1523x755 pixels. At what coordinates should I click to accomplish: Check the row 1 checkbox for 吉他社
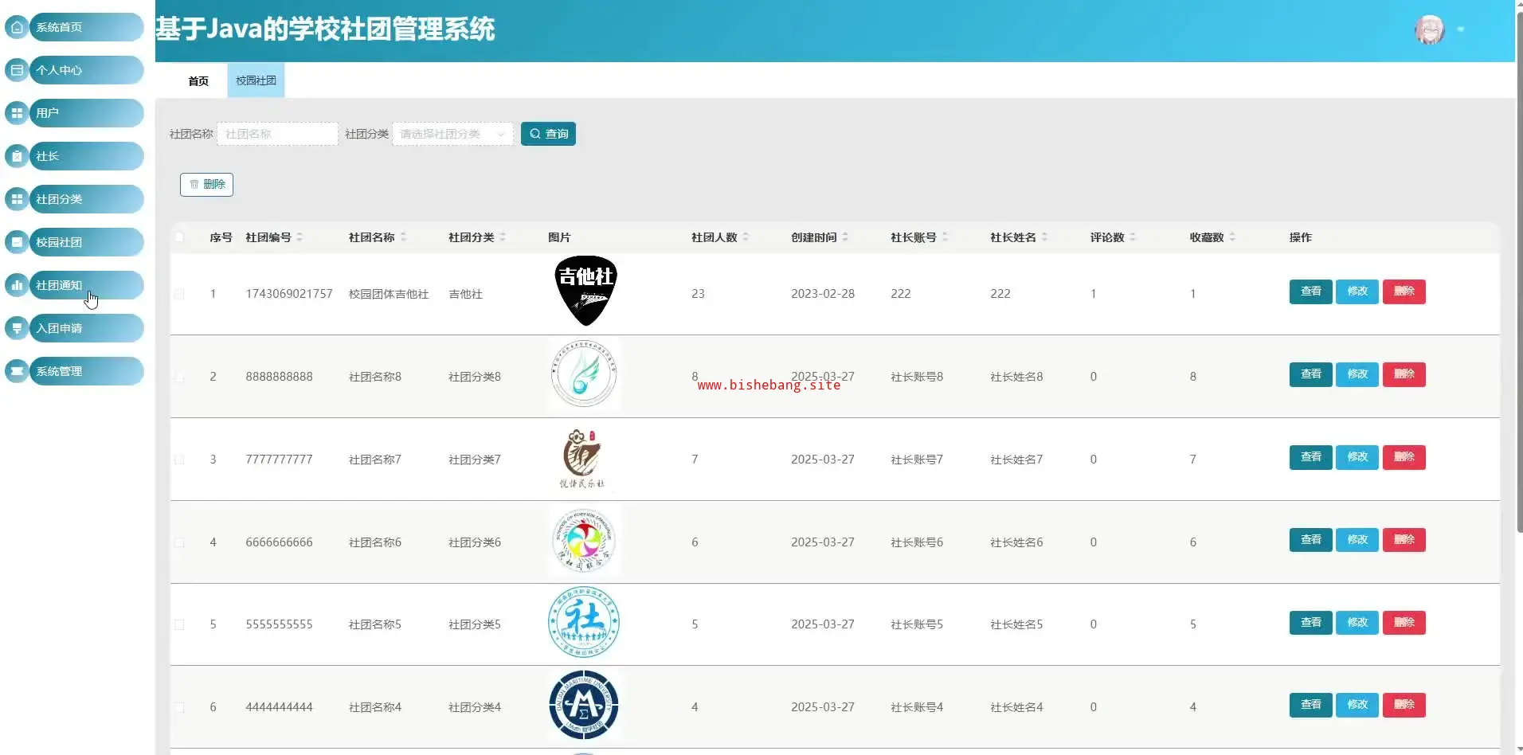(x=179, y=294)
